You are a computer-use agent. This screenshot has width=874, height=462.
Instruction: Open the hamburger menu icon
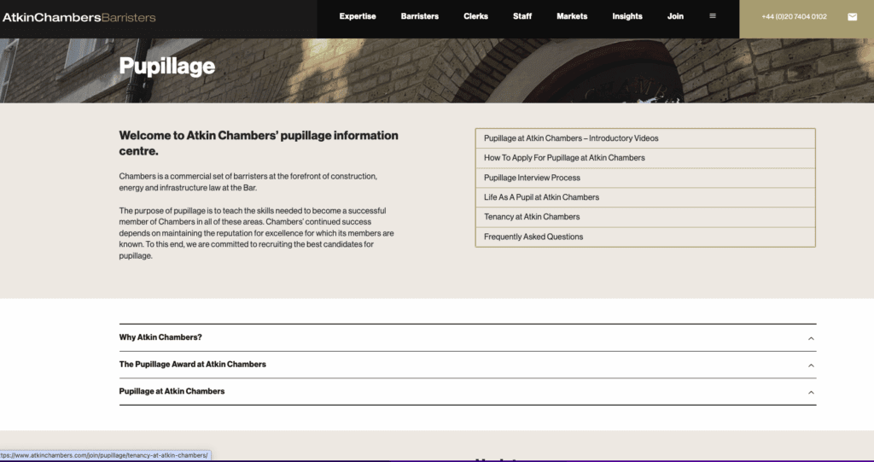713,16
